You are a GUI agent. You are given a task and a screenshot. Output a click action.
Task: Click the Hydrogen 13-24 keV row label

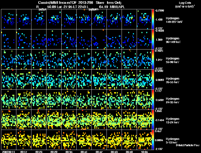coord(172,121)
